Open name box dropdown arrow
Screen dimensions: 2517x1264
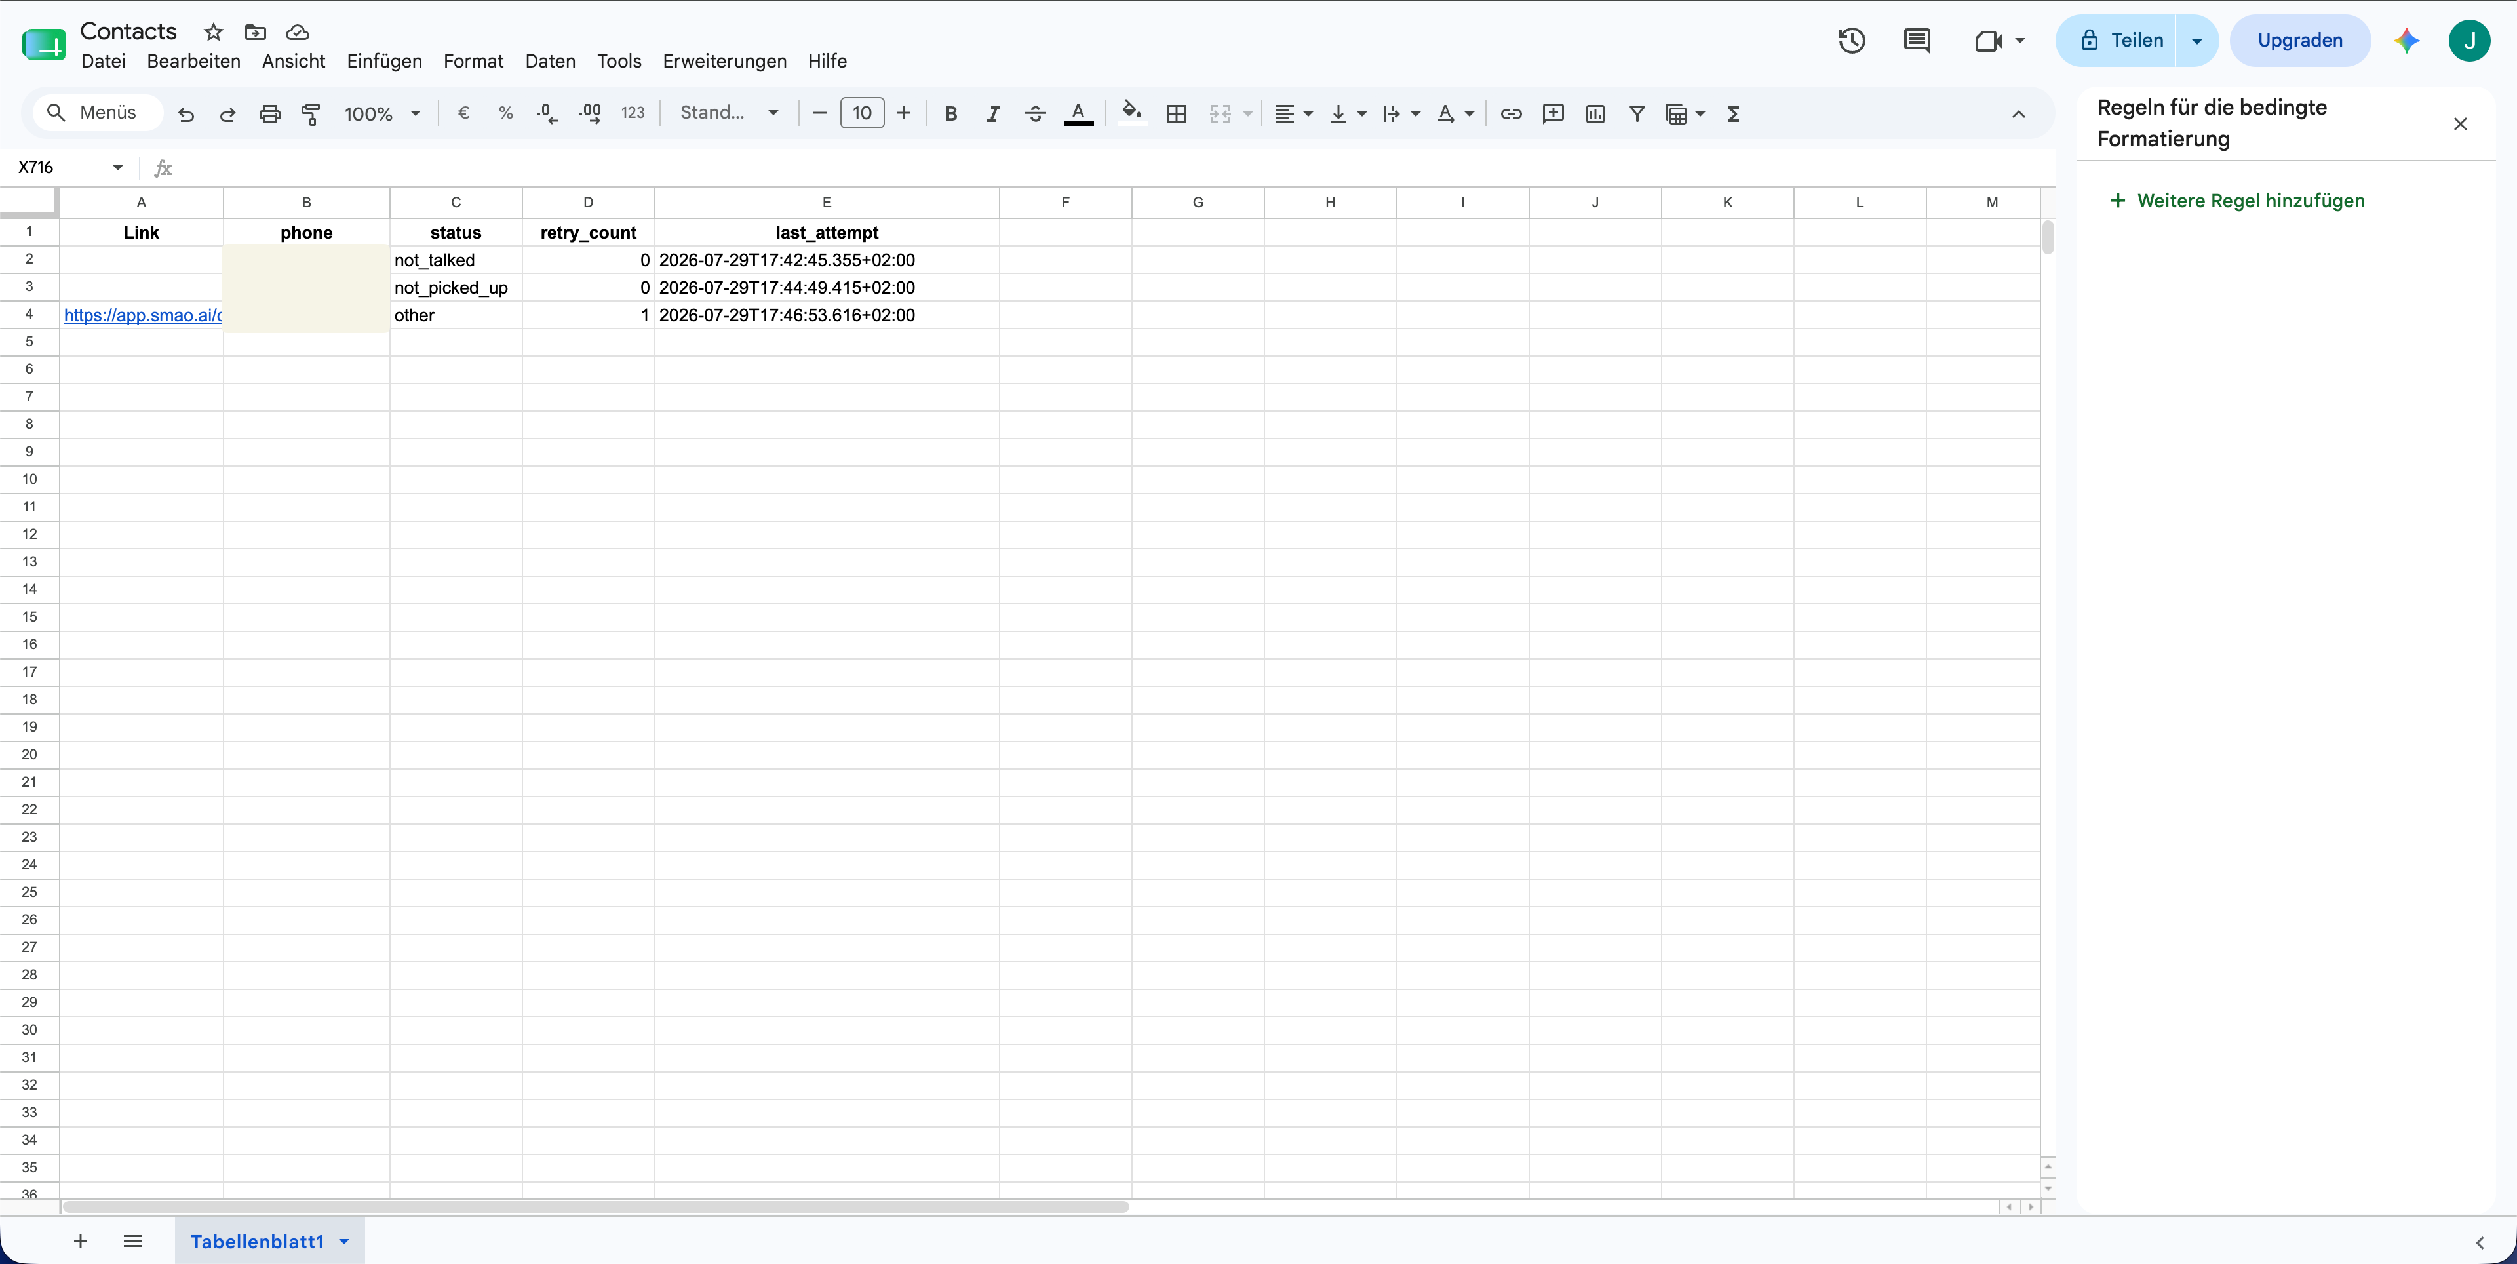(x=117, y=167)
